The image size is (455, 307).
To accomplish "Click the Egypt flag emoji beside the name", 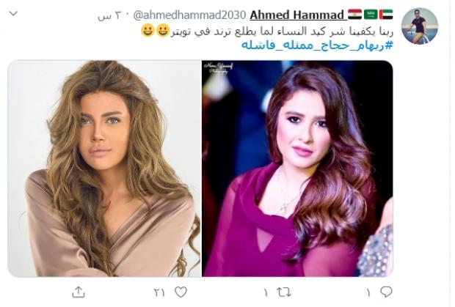I will (354, 15).
